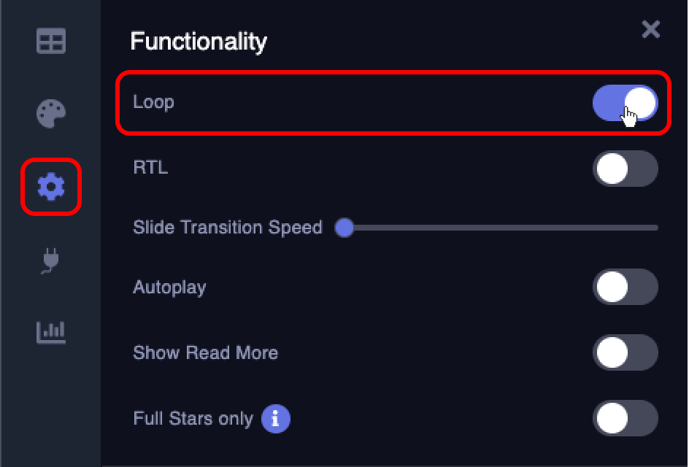Disable the Loop toggle

click(x=626, y=103)
